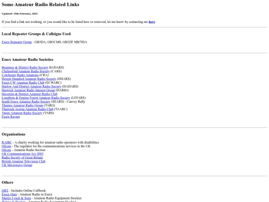Click the UK Microwave Group link
Screen dimensions: 269x202
17,165
